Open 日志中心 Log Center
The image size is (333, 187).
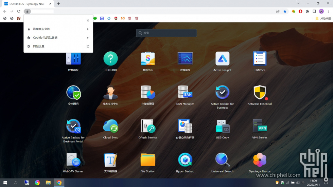[x=260, y=58]
